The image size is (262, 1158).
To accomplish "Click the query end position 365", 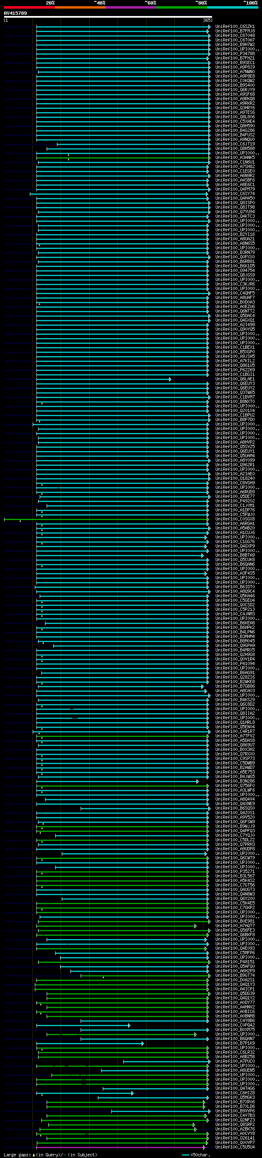I will (207, 20).
